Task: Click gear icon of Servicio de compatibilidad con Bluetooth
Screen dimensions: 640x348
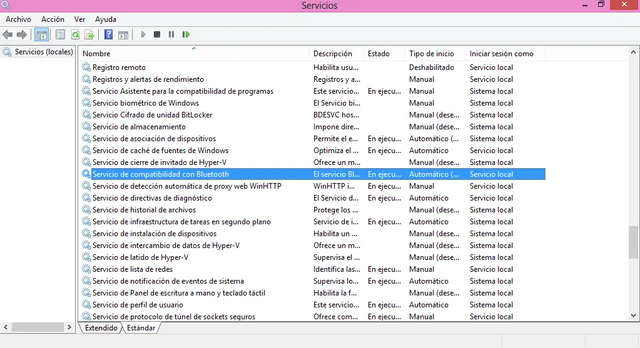Action: coord(86,174)
